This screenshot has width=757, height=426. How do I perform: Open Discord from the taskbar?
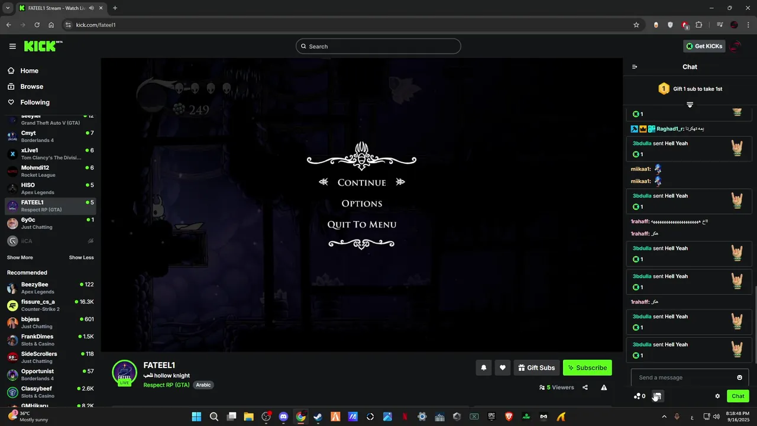pyautogui.click(x=283, y=417)
